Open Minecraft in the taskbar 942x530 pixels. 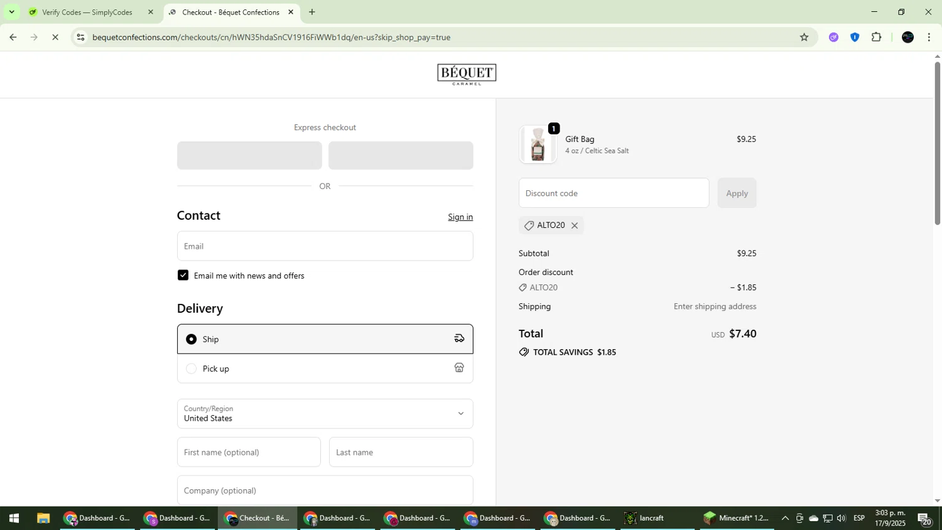[x=737, y=519]
